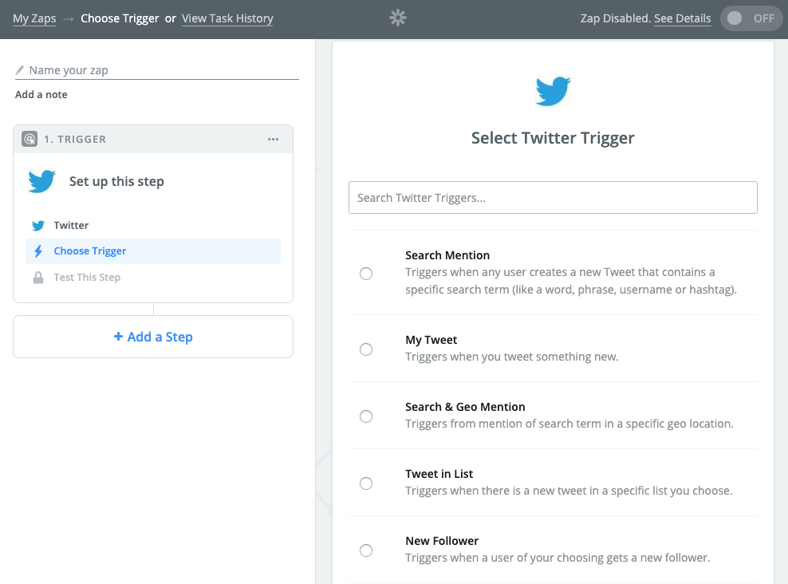
Task: Click the large Twitter bird beside Set up this step
Action: pyautogui.click(x=41, y=181)
